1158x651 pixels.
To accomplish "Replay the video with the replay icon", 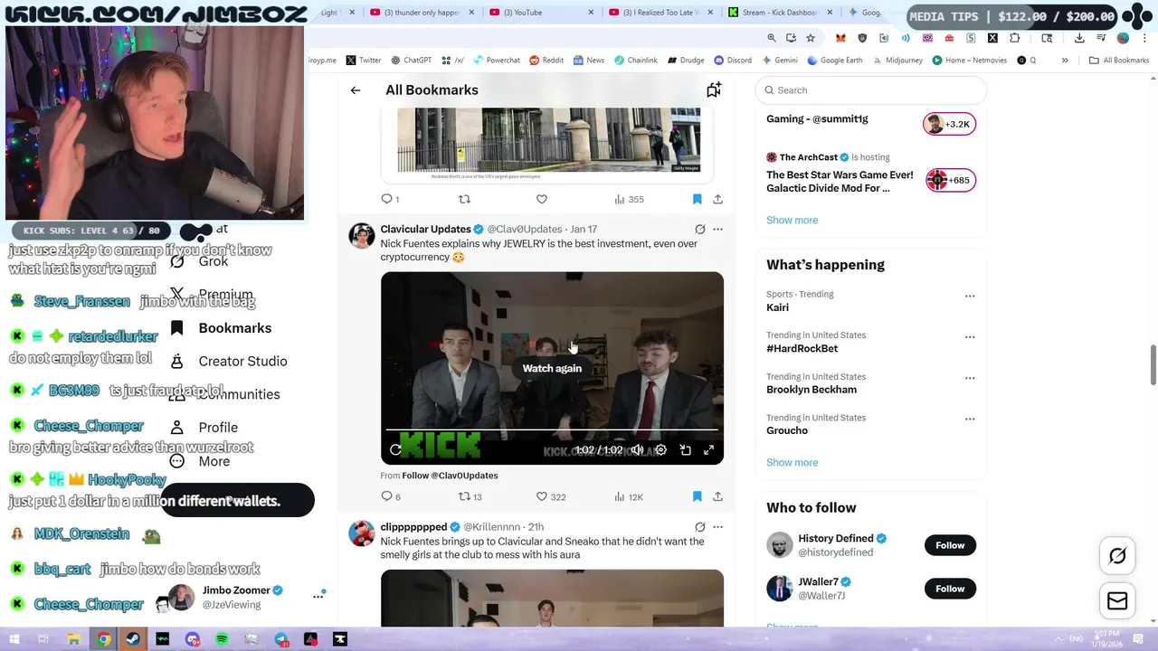I will coord(396,449).
